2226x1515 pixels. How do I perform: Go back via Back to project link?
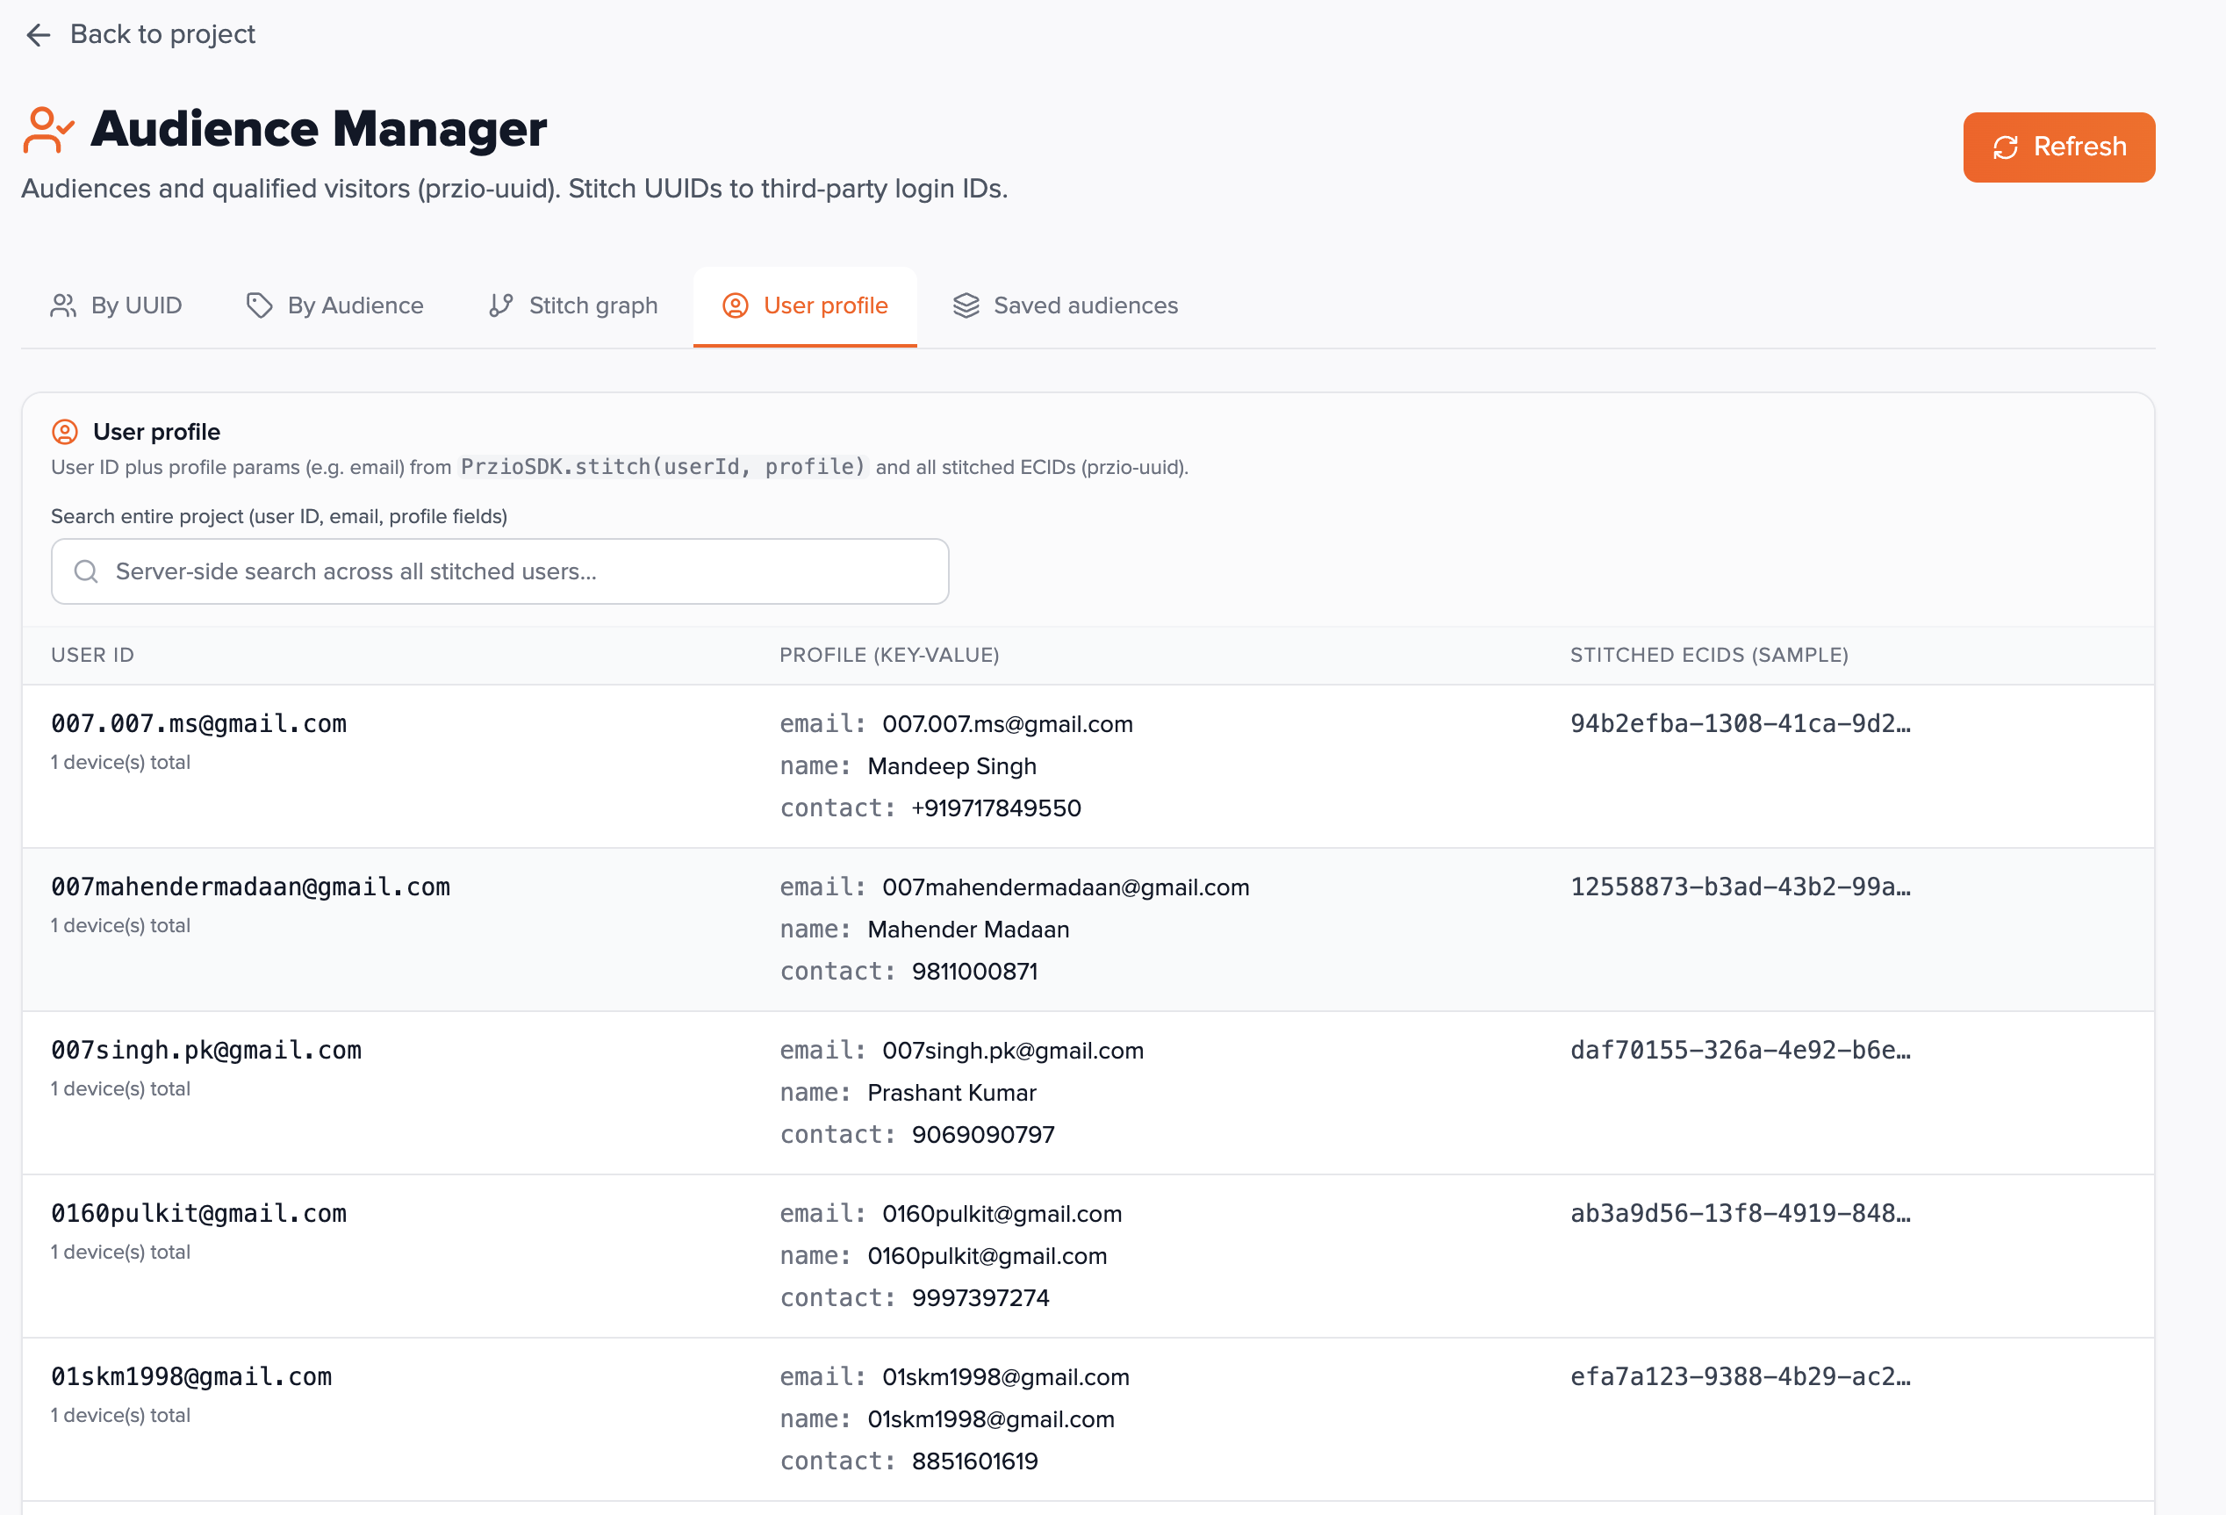point(162,35)
